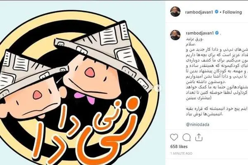Viewport: 248px width, 165px height.
Task: View who liked via 658 likes
Action: (x=179, y=146)
